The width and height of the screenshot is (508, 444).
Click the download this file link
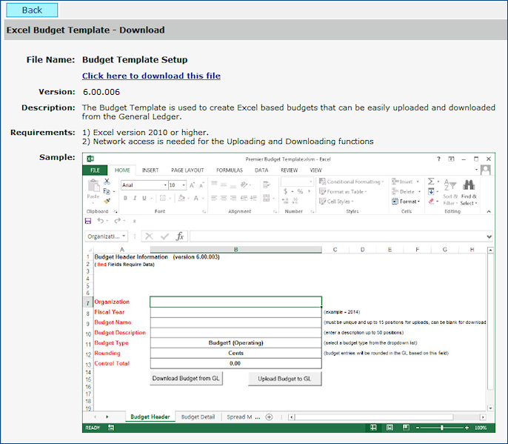151,76
